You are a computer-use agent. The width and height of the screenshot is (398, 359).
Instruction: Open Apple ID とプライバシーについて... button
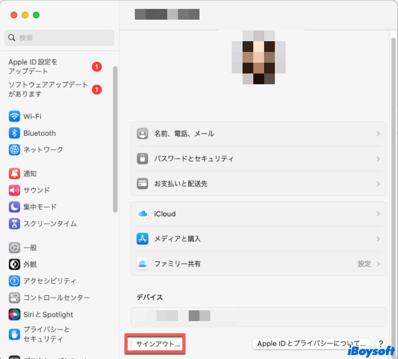coord(311,344)
